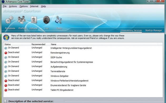Click red icon for Windows-Fehlerberichterstattungsdienst
Image resolution: width=166 pixels, height=103 pixels.
pos(6,81)
